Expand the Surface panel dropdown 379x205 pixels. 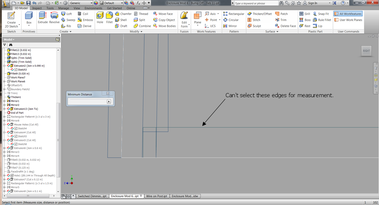[272, 31]
